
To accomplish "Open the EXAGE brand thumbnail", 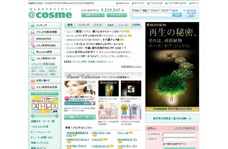I will click(131, 111).
